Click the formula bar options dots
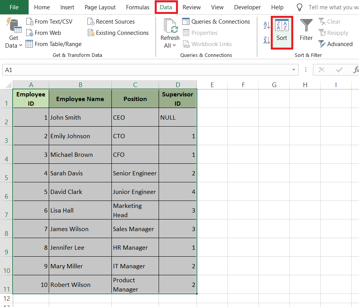 (306, 70)
